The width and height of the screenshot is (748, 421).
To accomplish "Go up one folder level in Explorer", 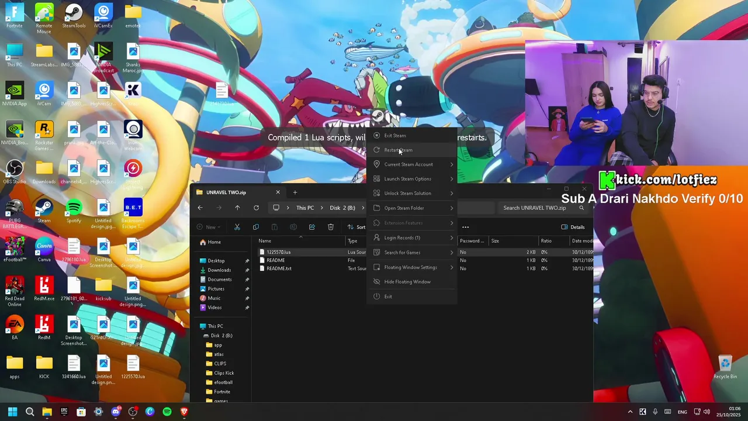I will (237, 208).
